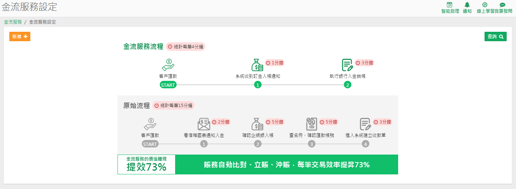Click green step 1 marker
Image resolution: width=516 pixels, height=189 pixels.
tap(257, 85)
